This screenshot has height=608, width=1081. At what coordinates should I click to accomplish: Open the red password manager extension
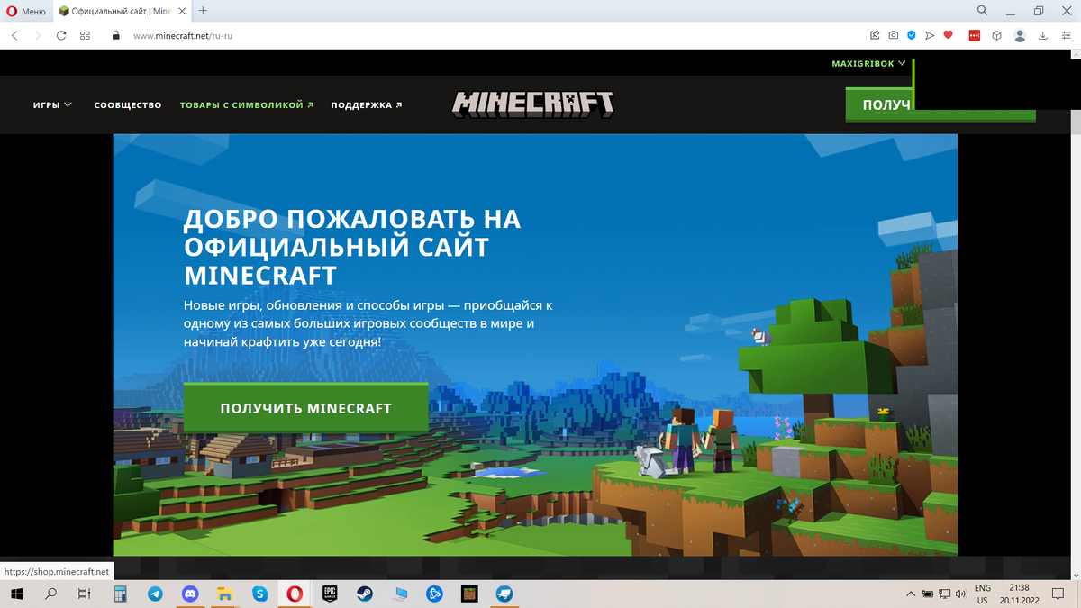(x=974, y=36)
